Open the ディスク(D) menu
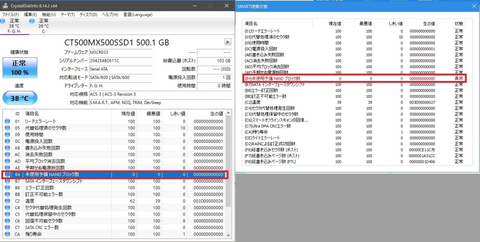Viewport: 480px width, 242px height. coord(88,15)
